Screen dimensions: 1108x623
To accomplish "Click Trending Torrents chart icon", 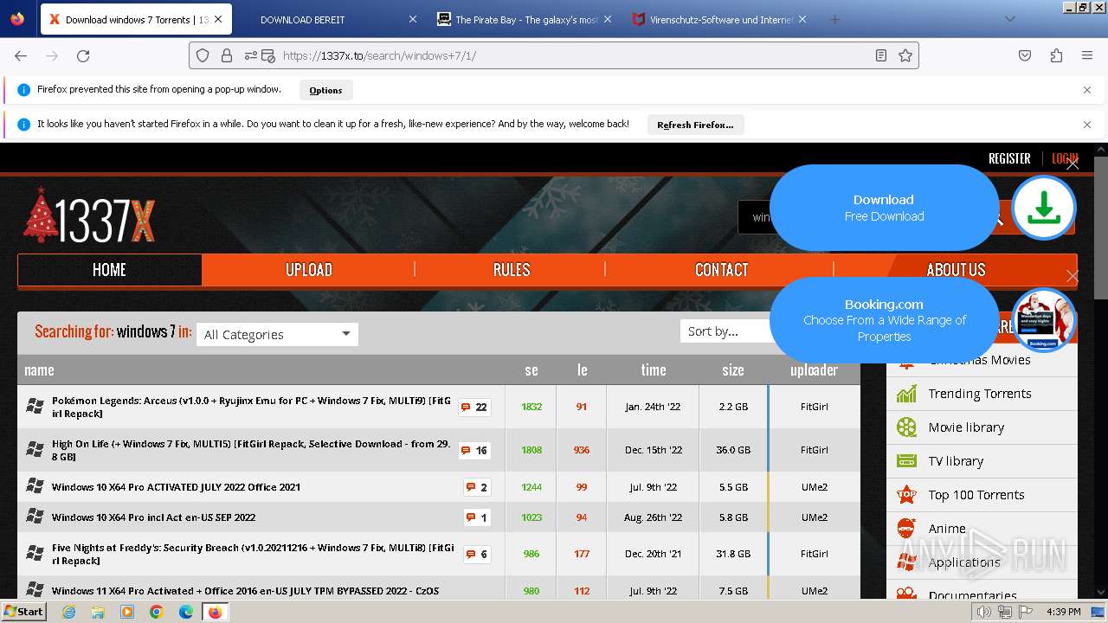I will click(906, 394).
